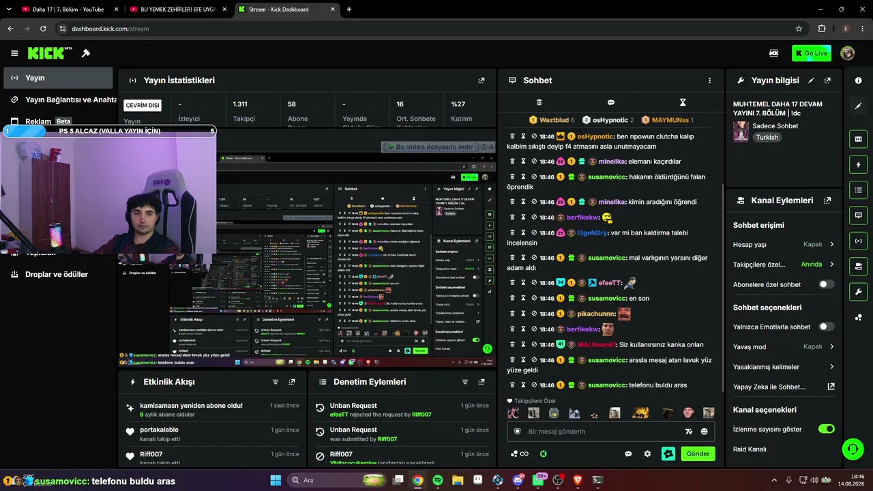Screen dimensions: 873x491
Task: Select Yayın in the left sidebar
Action: point(58,78)
